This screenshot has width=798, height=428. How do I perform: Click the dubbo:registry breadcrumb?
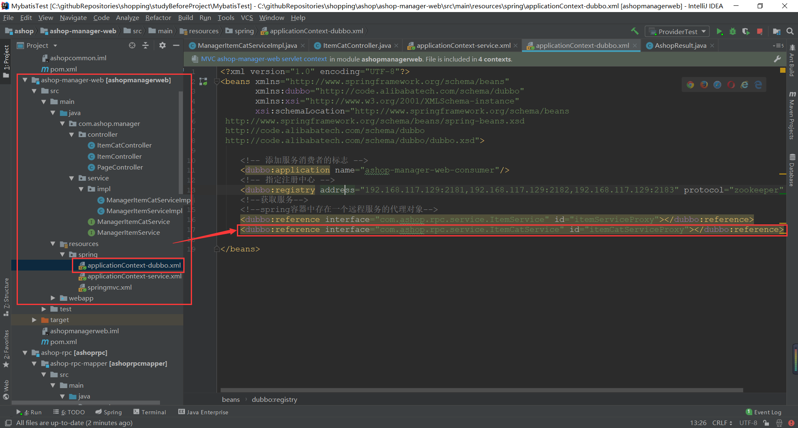tap(274, 399)
